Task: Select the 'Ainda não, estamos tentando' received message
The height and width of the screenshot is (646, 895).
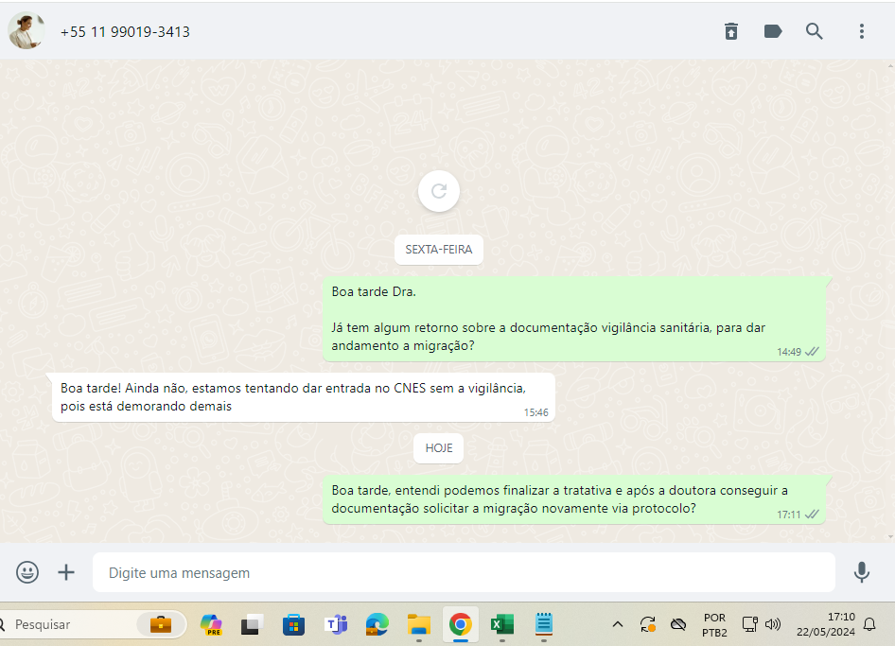Action: (x=303, y=397)
